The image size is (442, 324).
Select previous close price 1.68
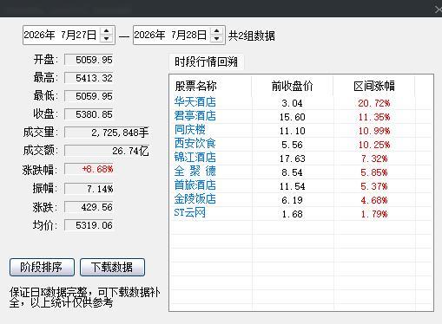[293, 214]
